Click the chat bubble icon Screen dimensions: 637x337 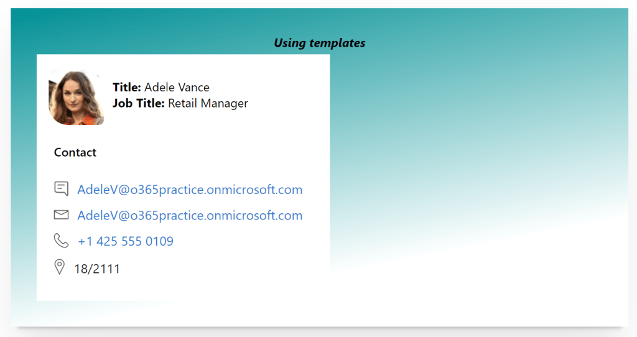pyautogui.click(x=61, y=189)
